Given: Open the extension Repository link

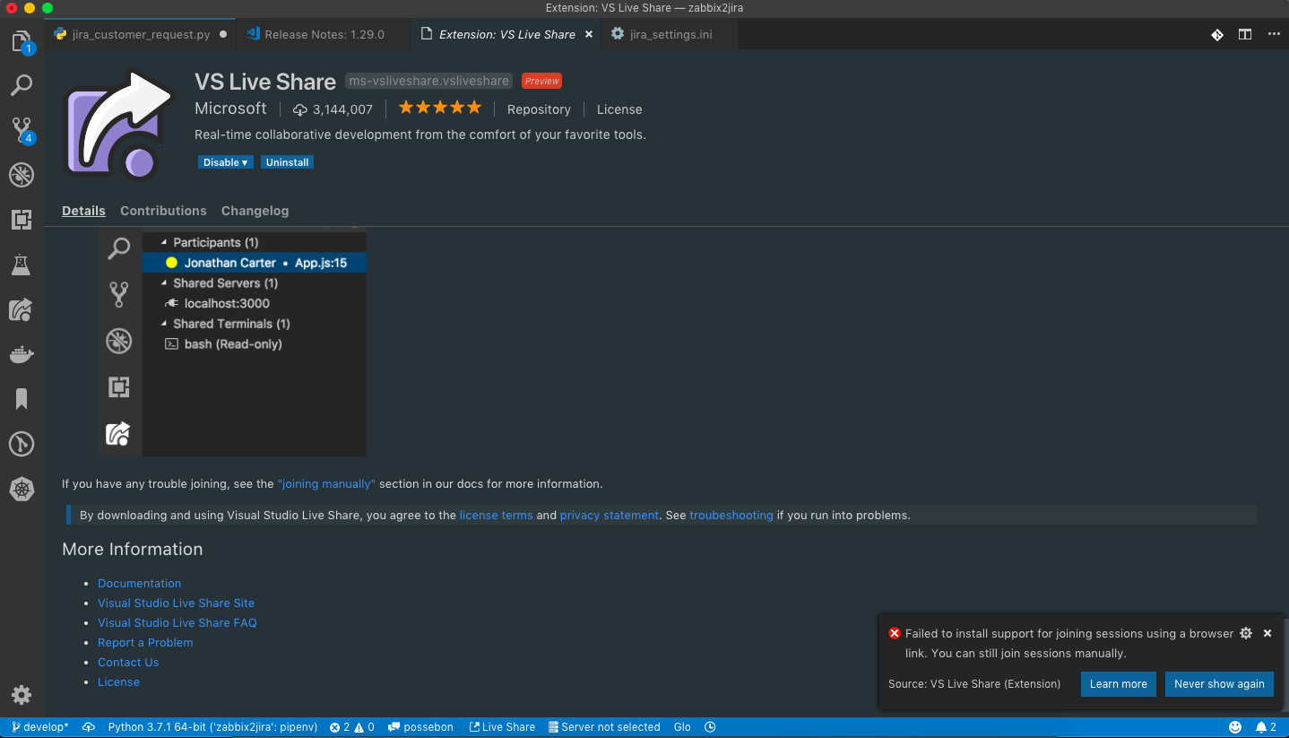Looking at the screenshot, I should [x=539, y=109].
